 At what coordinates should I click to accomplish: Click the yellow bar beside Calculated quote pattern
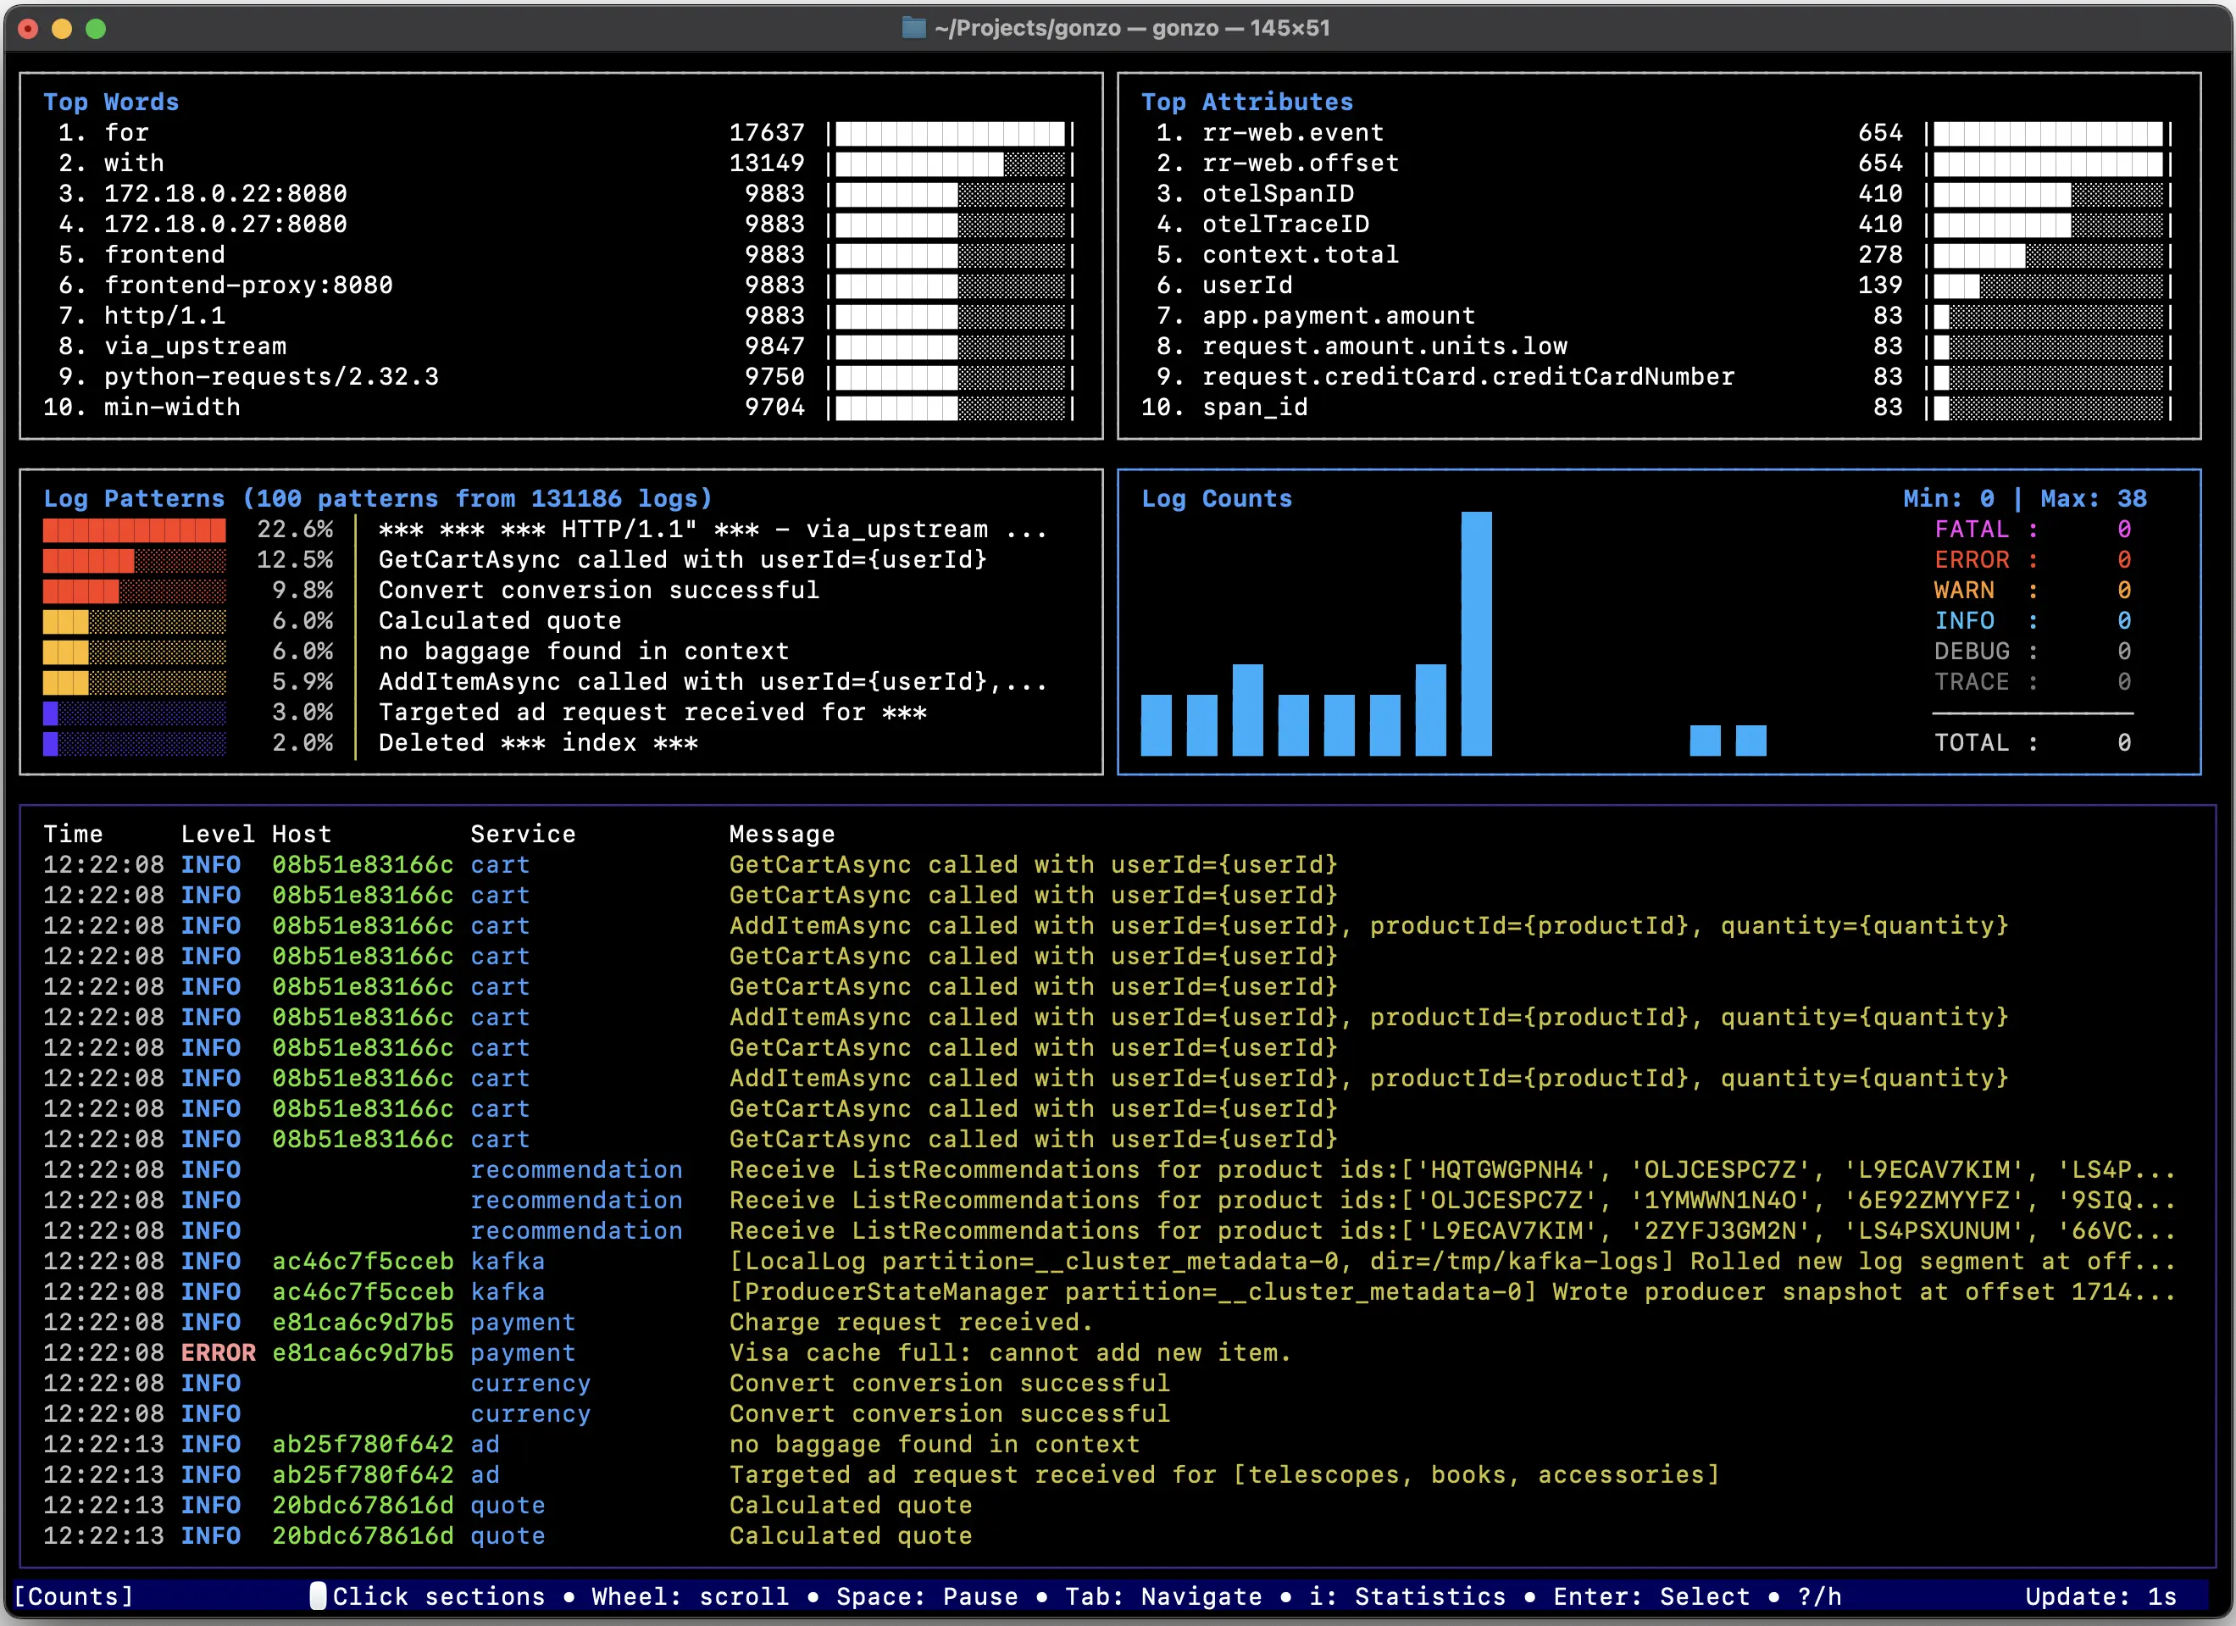pyautogui.click(x=65, y=621)
